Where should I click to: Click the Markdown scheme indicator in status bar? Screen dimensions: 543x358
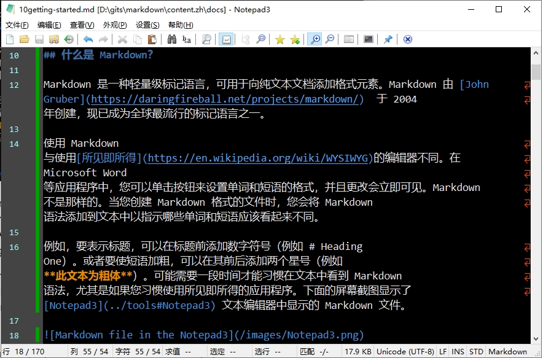pyautogui.click(x=508, y=351)
